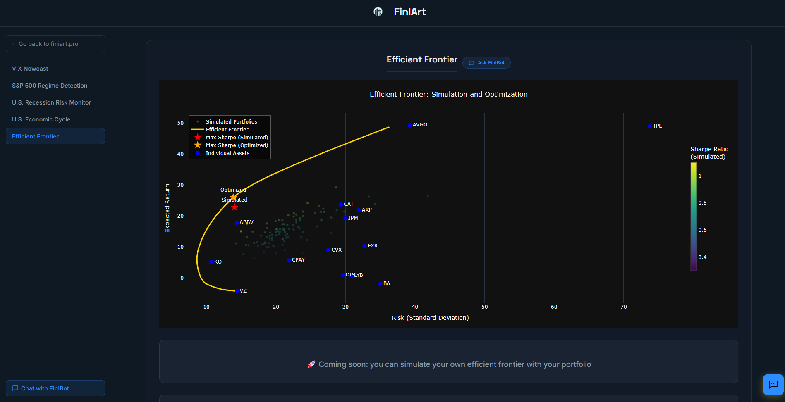Click the CAT asset data point
Image resolution: width=785 pixels, height=402 pixels.
[x=341, y=205]
